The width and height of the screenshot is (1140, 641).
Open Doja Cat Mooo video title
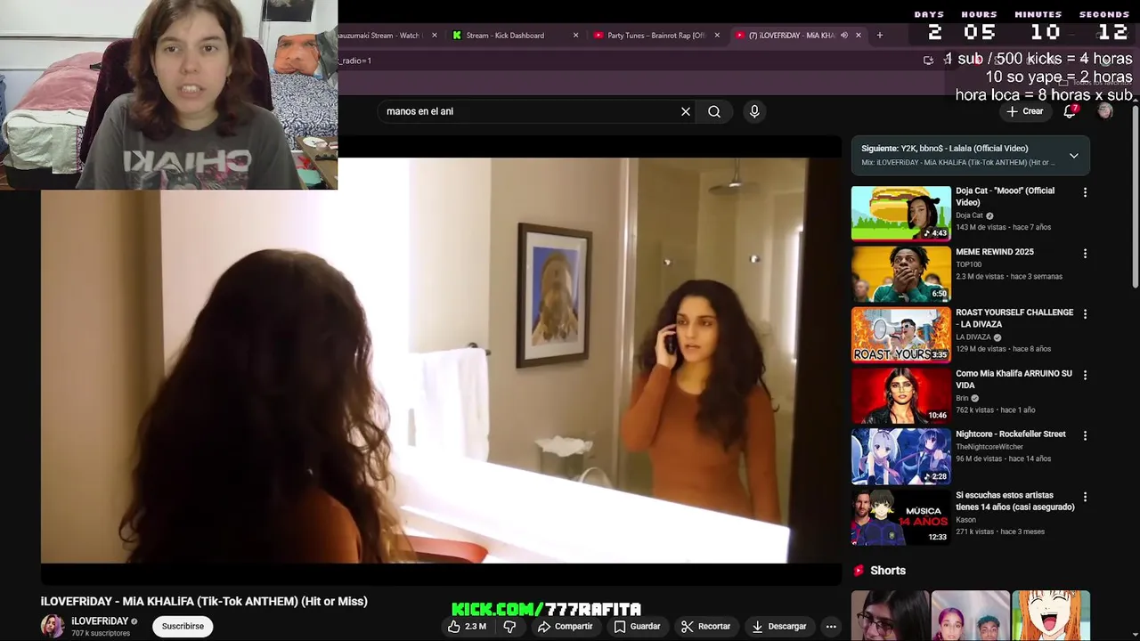tap(1005, 196)
